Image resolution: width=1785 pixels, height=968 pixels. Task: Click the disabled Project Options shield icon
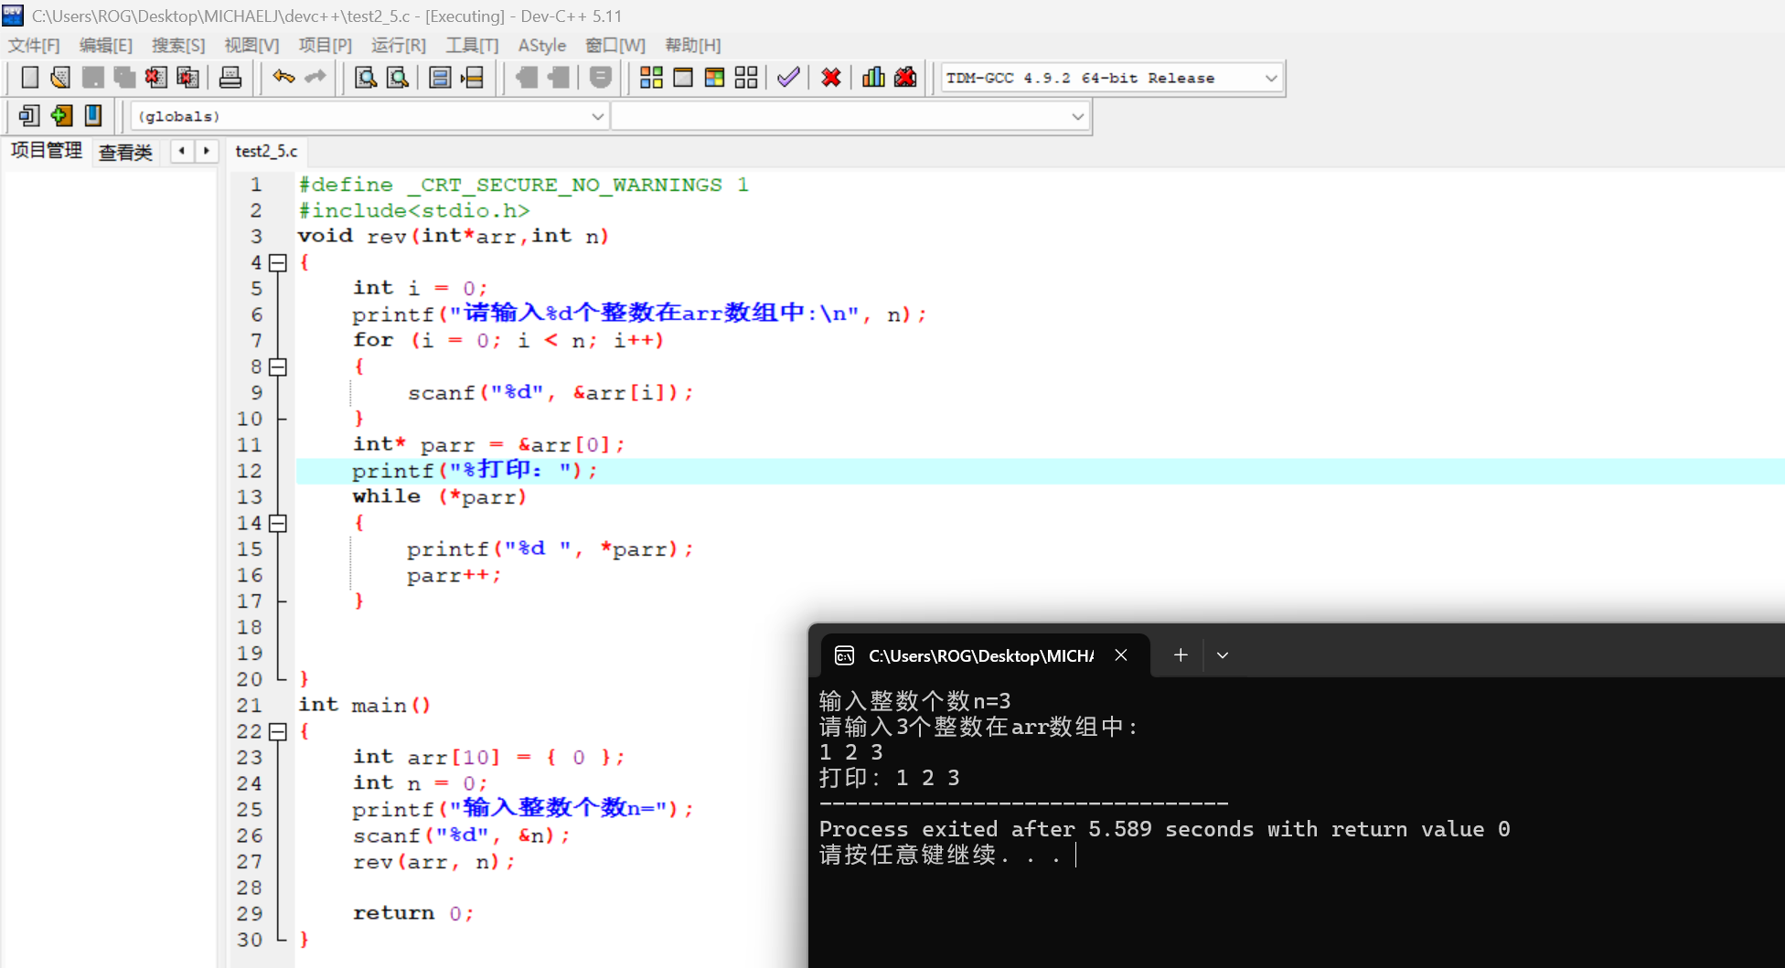[x=600, y=78]
